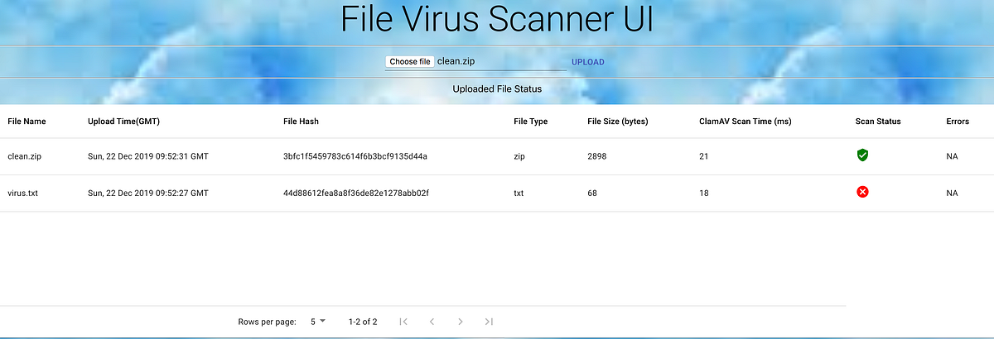Click the file size value 2898
The height and width of the screenshot is (339, 994).
click(597, 155)
